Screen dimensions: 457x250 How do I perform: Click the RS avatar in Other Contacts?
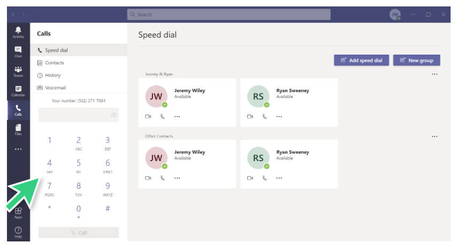tap(258, 158)
